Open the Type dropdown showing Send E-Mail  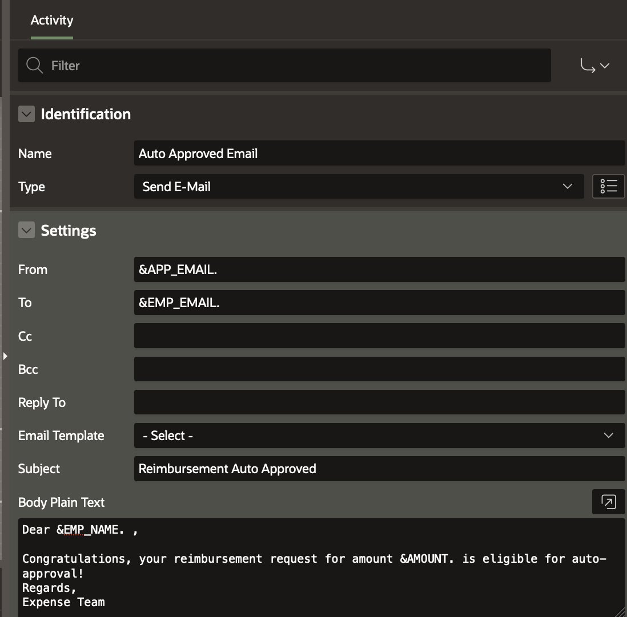click(x=358, y=187)
